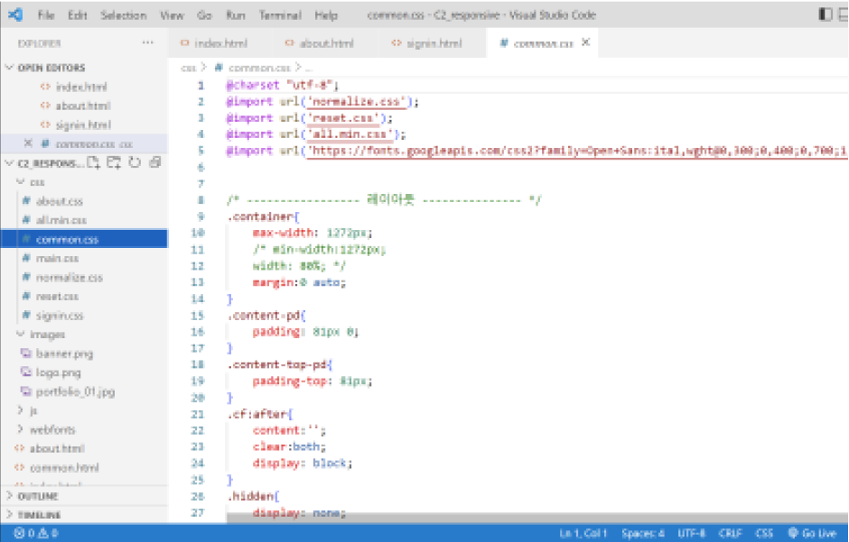This screenshot has width=849, height=542.
Task: Click the editor horizontal scrollbar
Action: pos(537,518)
